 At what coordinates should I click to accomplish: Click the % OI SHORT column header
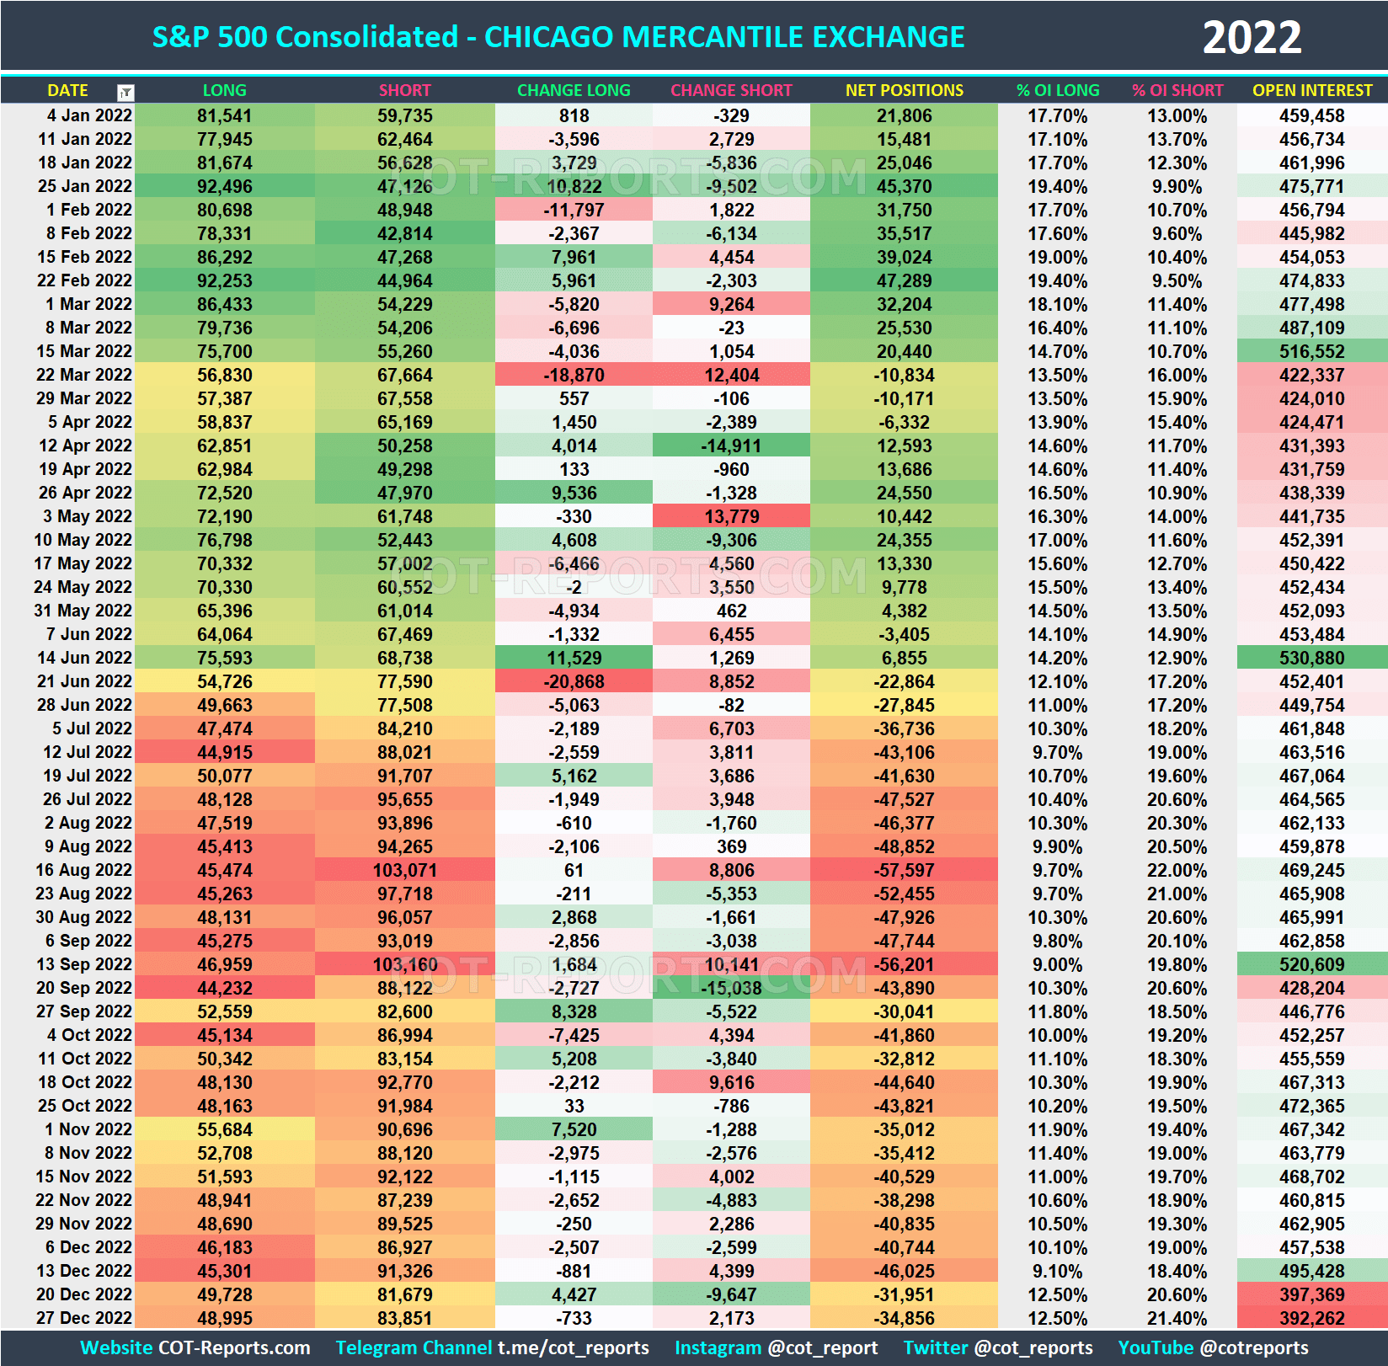1178,90
